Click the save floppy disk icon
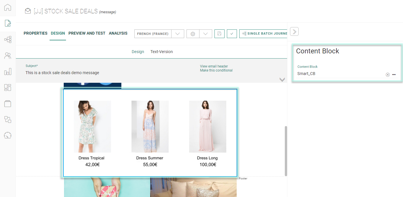403x197 pixels. click(219, 34)
